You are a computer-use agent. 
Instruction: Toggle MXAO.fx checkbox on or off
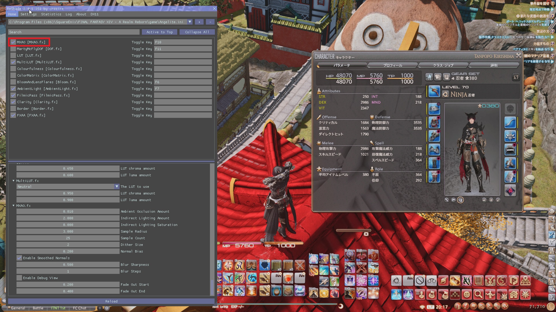point(13,42)
